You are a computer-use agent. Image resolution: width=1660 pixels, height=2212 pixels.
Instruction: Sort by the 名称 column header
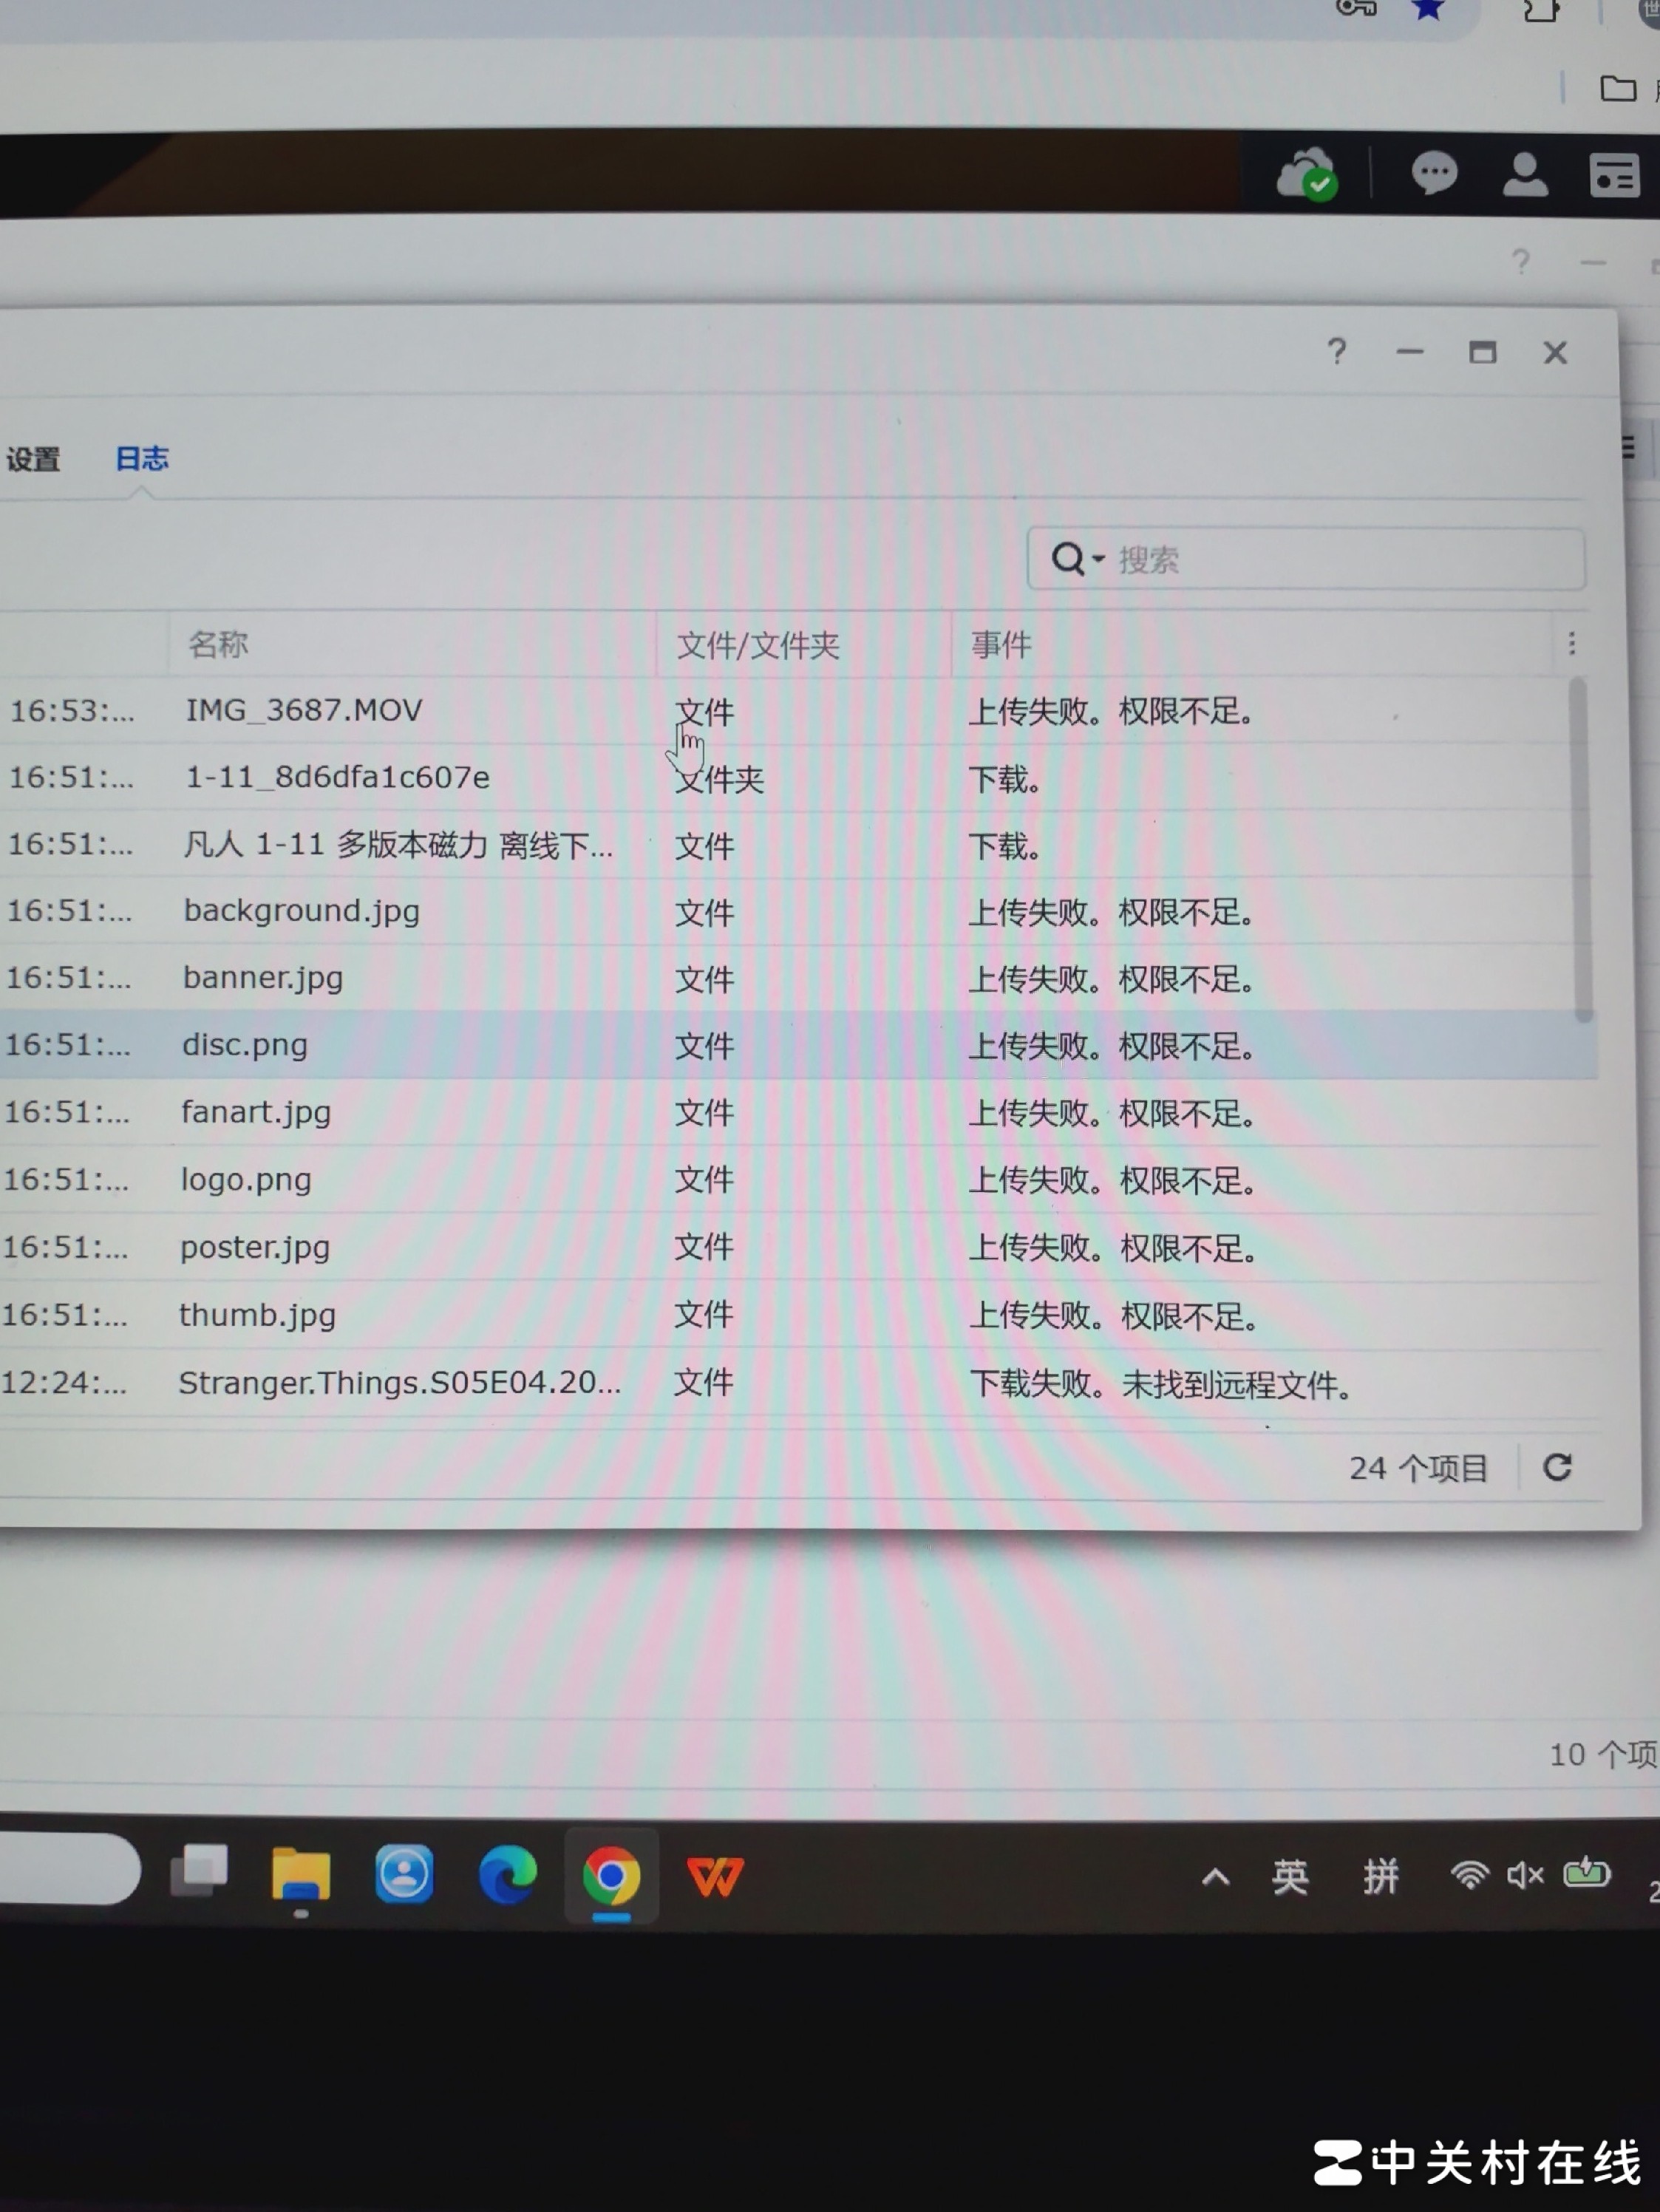tap(218, 644)
